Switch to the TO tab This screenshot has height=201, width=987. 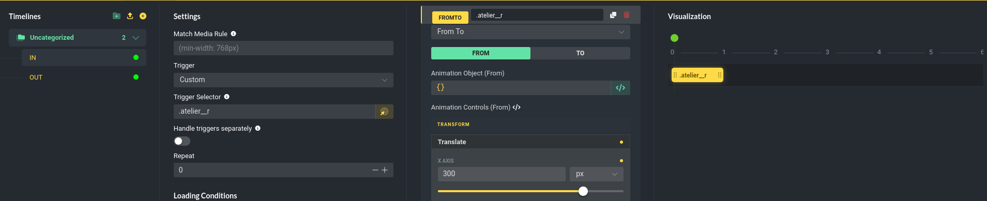580,53
